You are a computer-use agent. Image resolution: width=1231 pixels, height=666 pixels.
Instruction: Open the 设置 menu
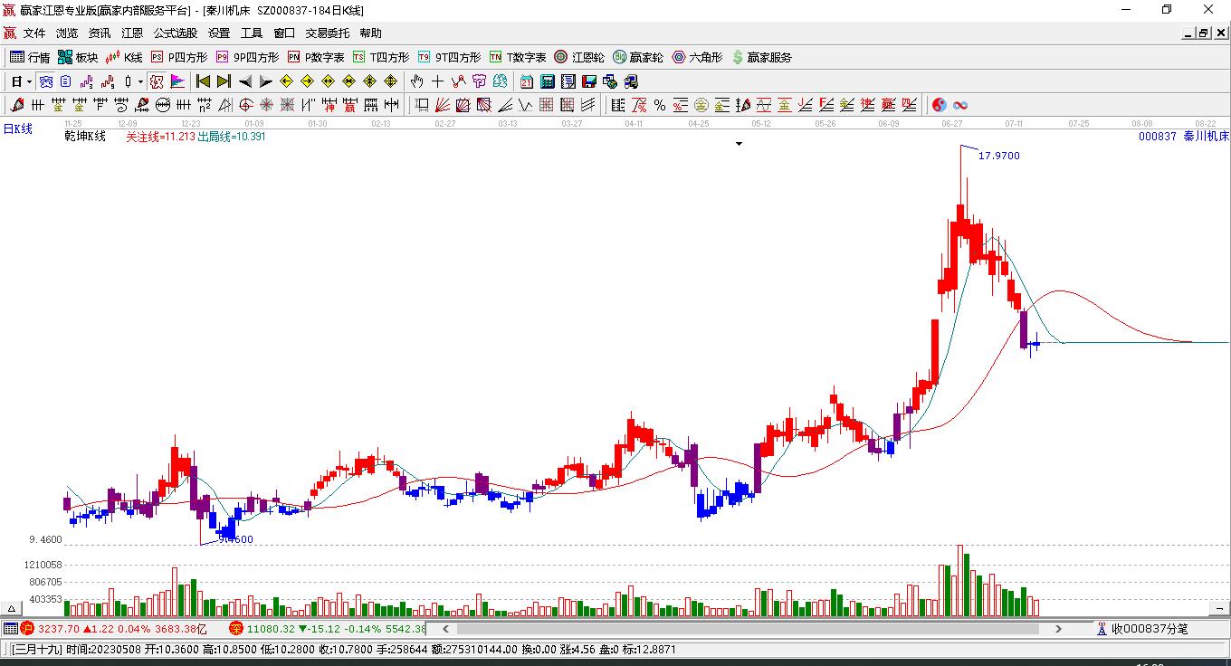(x=219, y=33)
